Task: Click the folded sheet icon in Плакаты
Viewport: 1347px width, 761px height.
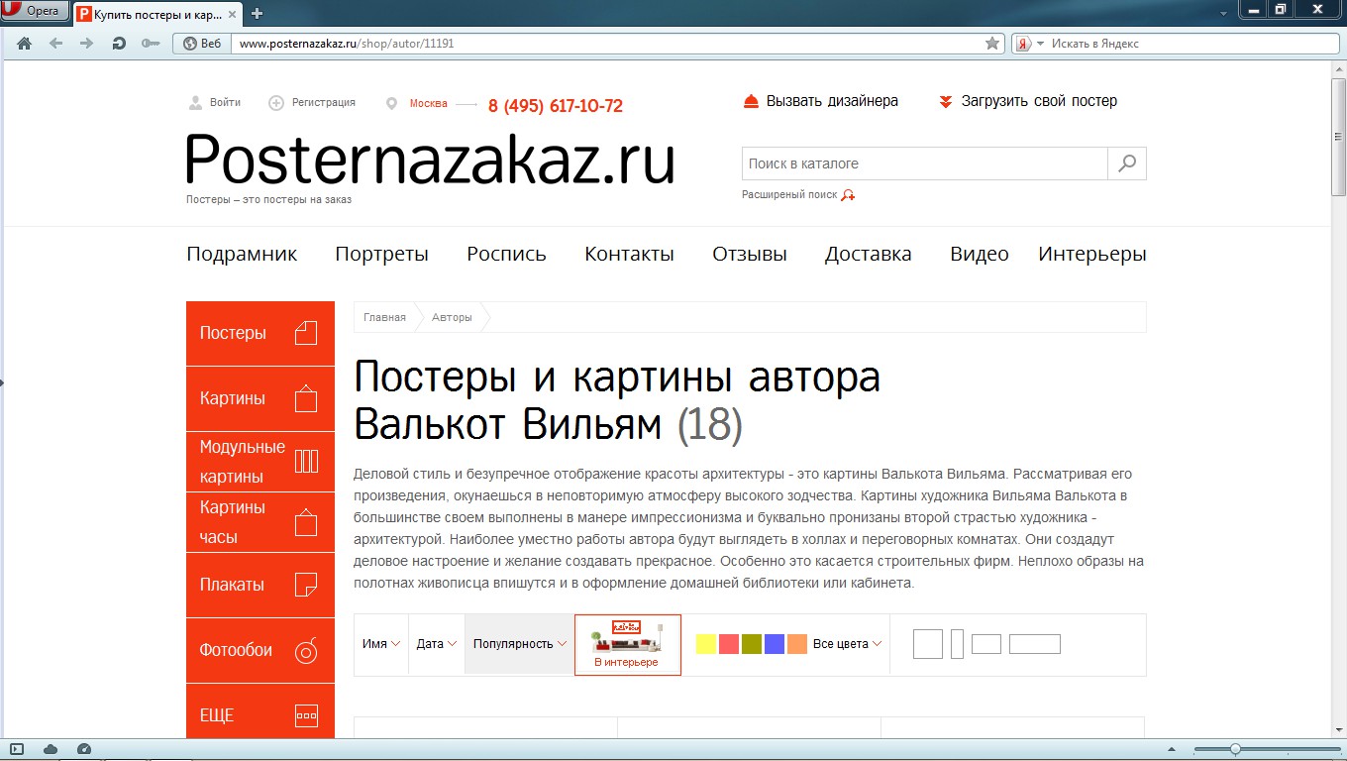Action: (x=306, y=585)
